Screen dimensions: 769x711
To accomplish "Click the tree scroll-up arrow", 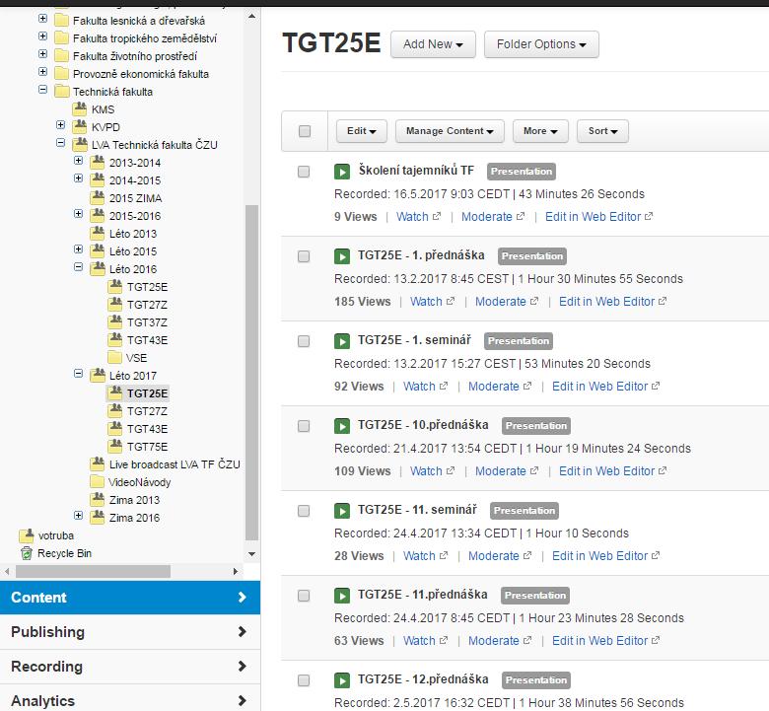I will (x=251, y=16).
